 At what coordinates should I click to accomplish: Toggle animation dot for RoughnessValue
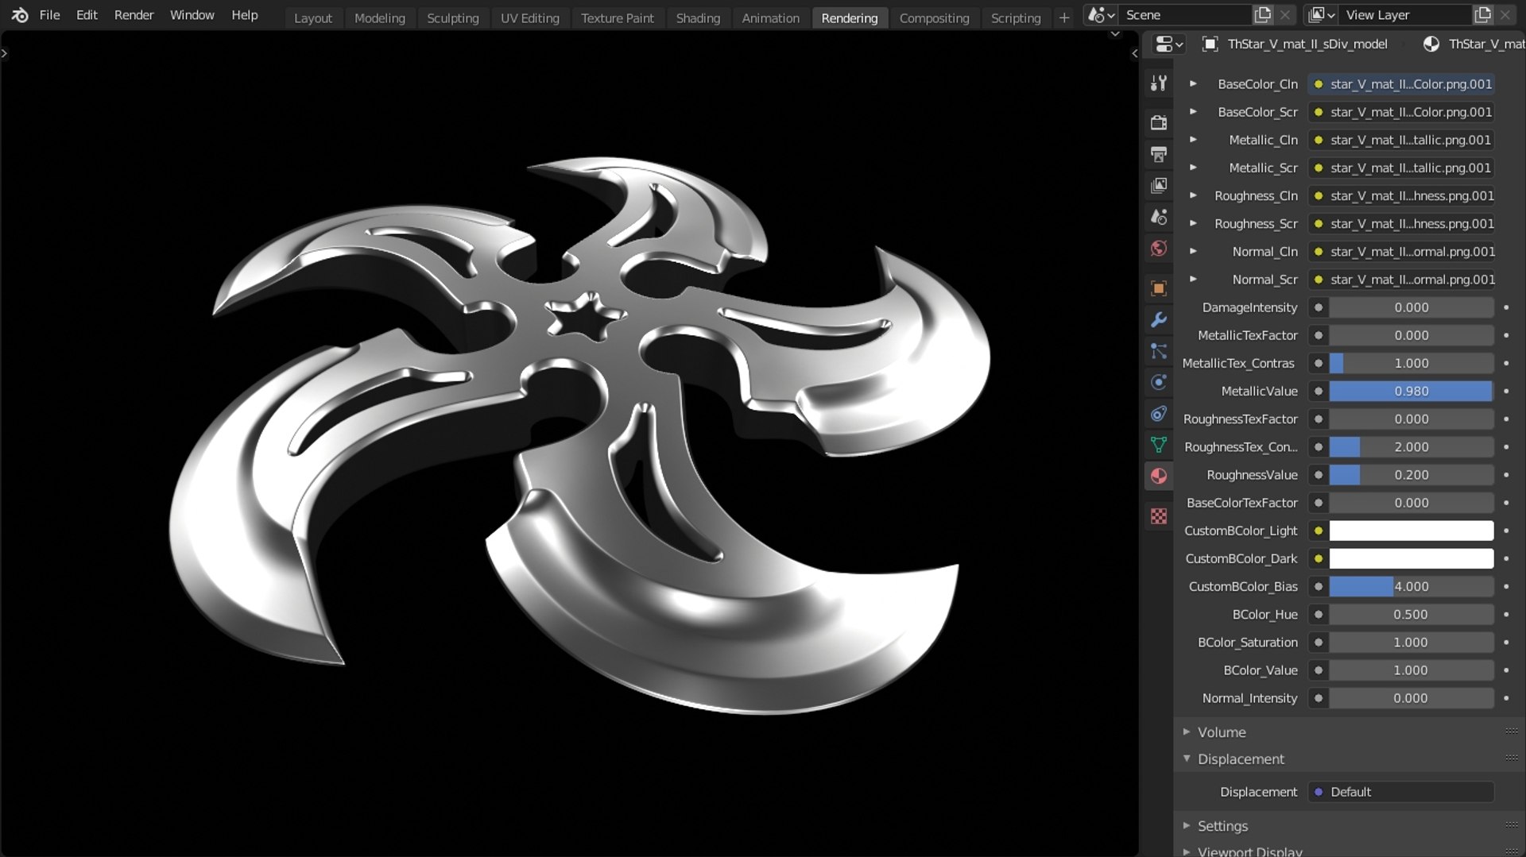click(x=1506, y=475)
